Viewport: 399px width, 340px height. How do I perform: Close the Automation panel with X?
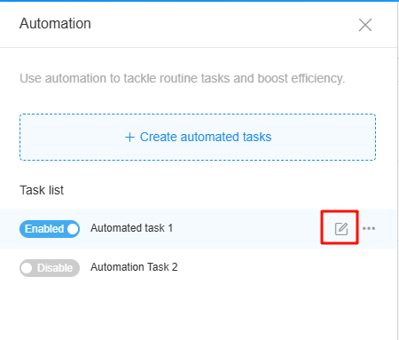365,25
